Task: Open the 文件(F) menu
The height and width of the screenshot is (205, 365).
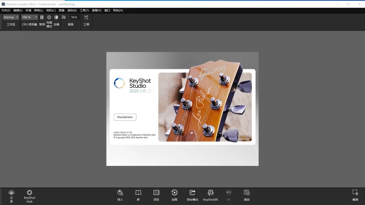Action: click(x=6, y=10)
